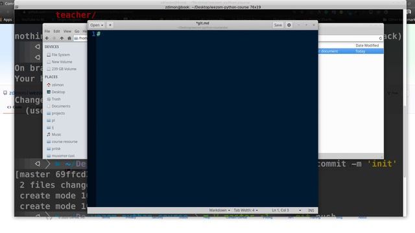Maximize the gedit window

[x=306, y=25]
